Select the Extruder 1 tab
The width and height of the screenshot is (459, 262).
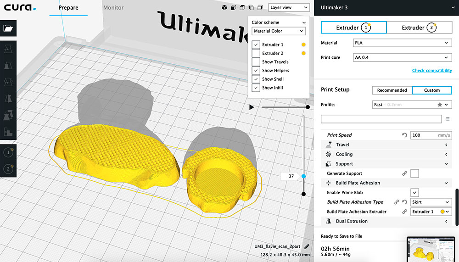(x=353, y=28)
